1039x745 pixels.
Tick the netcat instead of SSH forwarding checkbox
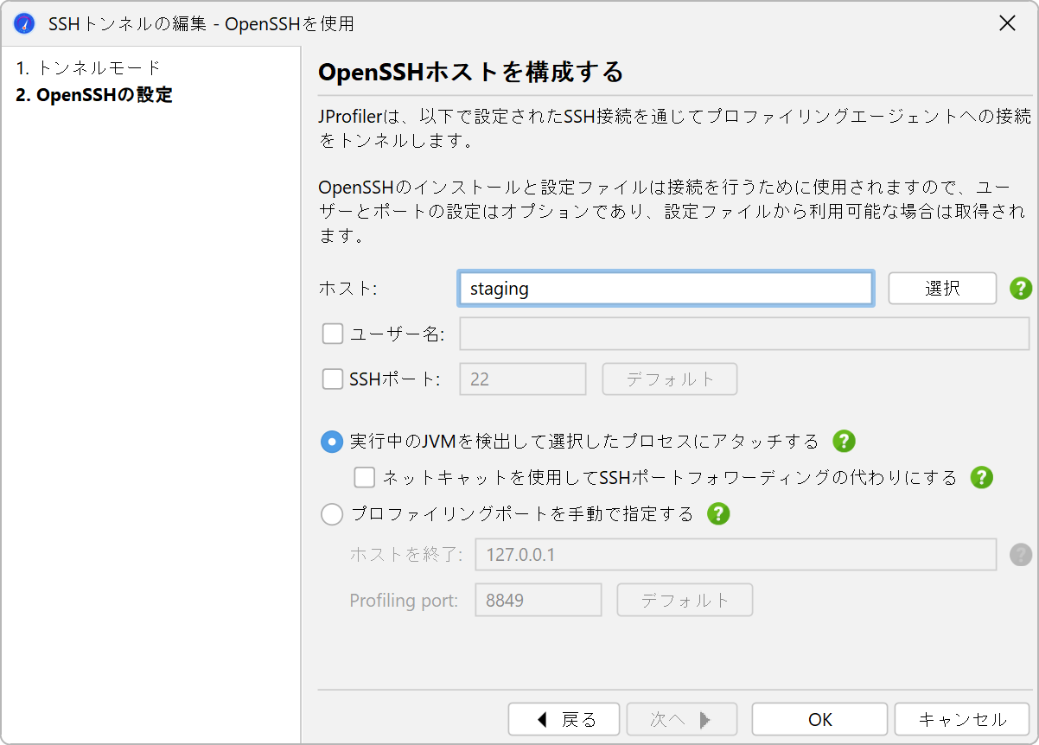pyautogui.click(x=365, y=477)
